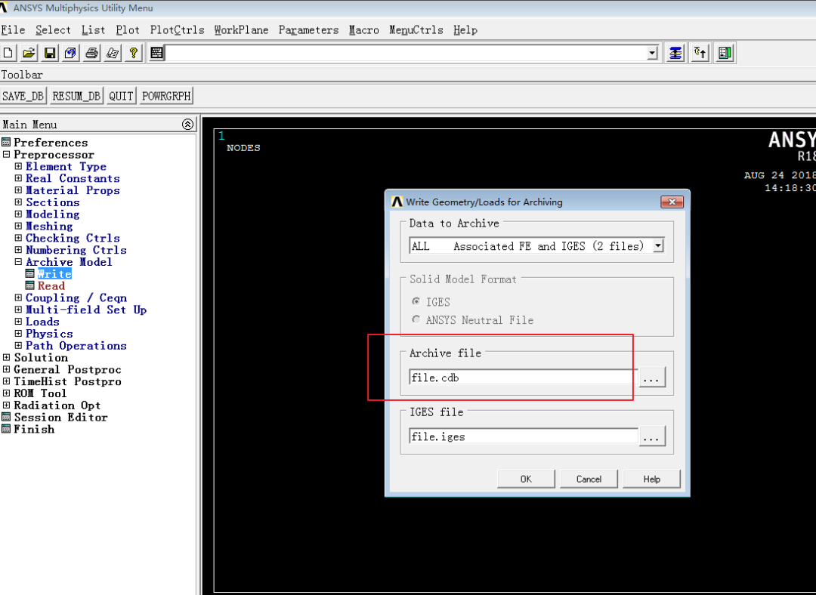This screenshot has width=816, height=595.
Task: Click the Help button in the dialog
Action: (651, 479)
